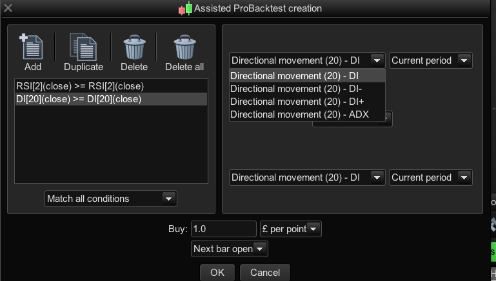496x281 pixels.
Task: Collapse the top Directional movement dropdown
Action: (x=377, y=60)
